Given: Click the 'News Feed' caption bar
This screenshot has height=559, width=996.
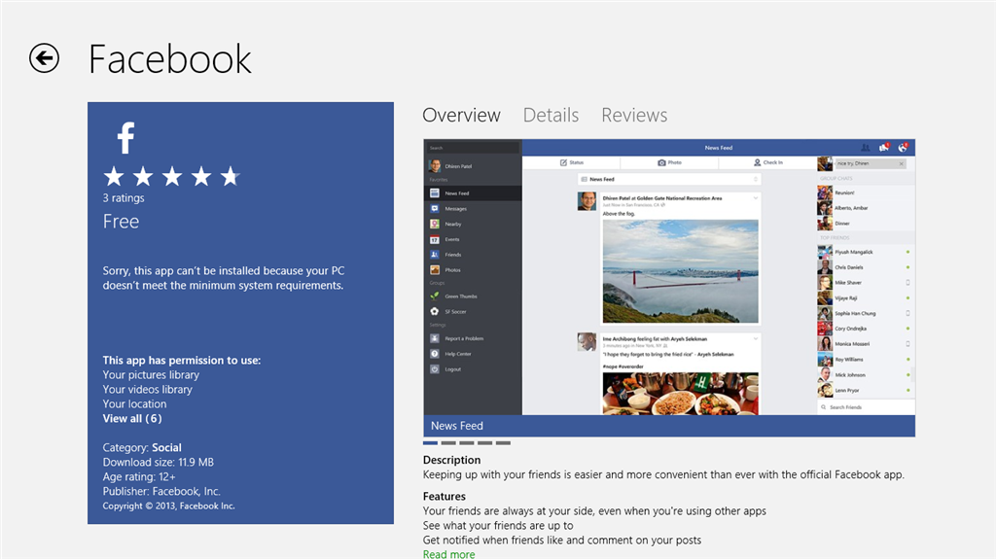Looking at the screenshot, I should tap(669, 426).
